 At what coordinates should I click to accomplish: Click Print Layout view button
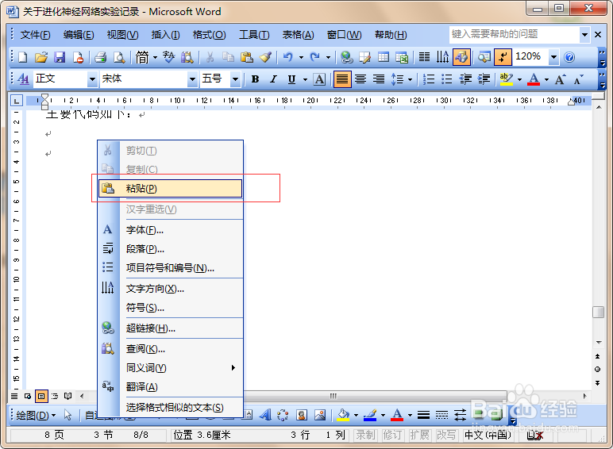[x=41, y=397]
